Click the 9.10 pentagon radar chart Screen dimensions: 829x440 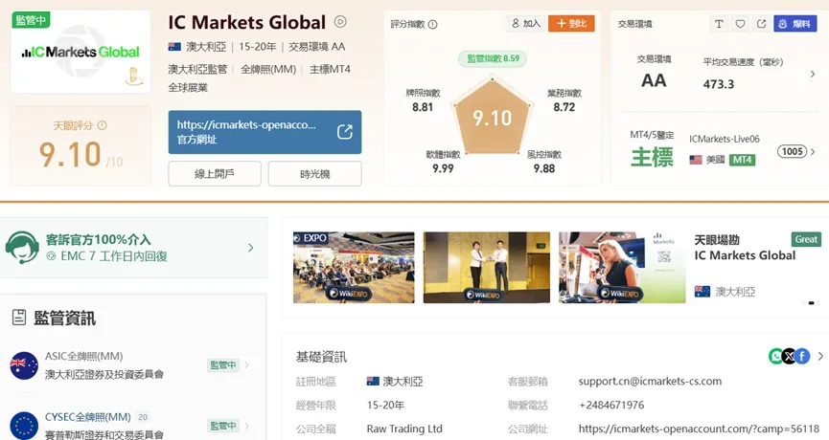pos(493,117)
